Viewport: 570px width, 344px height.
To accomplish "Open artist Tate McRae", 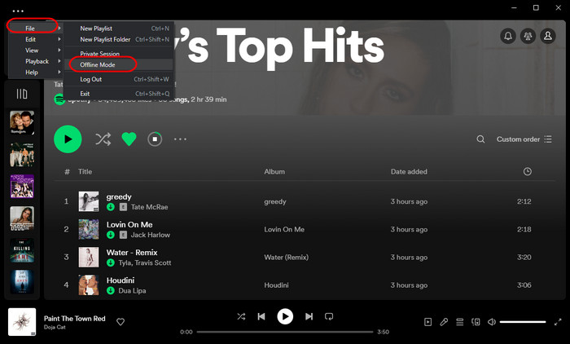I will click(149, 207).
